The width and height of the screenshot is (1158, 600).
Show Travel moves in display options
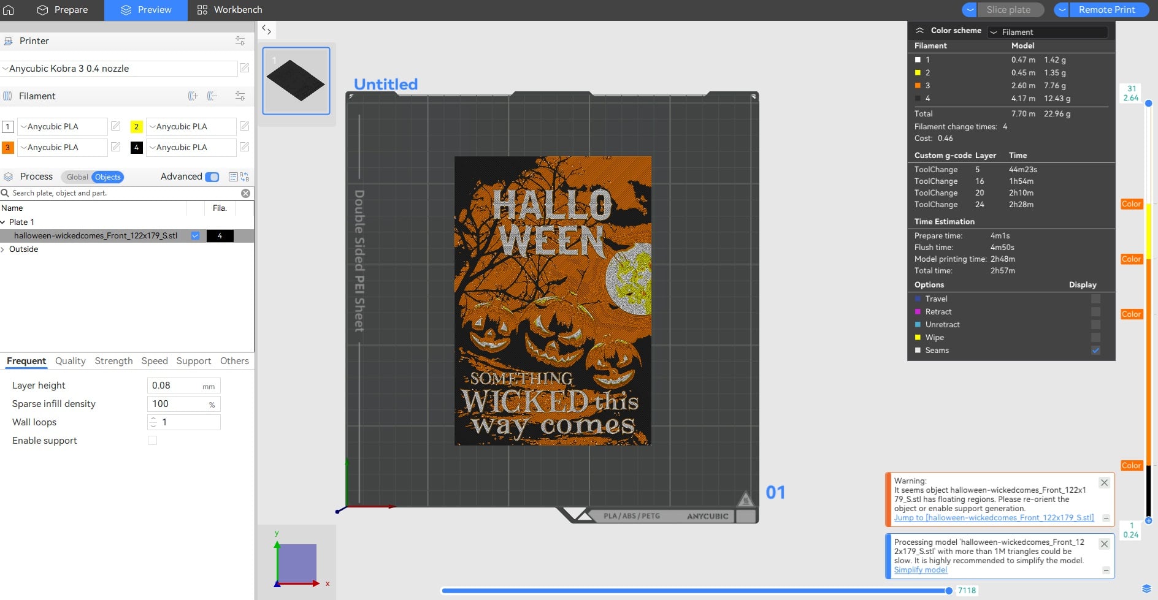1095,299
